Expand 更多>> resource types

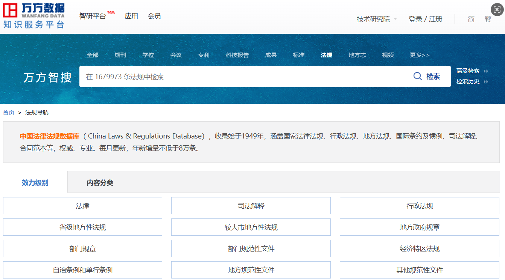click(419, 55)
